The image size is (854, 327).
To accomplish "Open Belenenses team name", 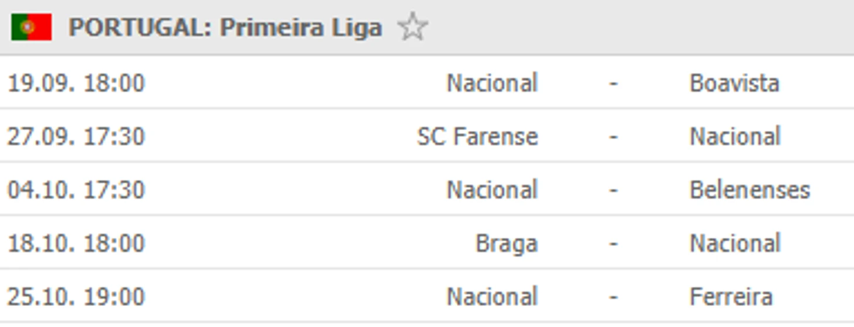I will (750, 190).
